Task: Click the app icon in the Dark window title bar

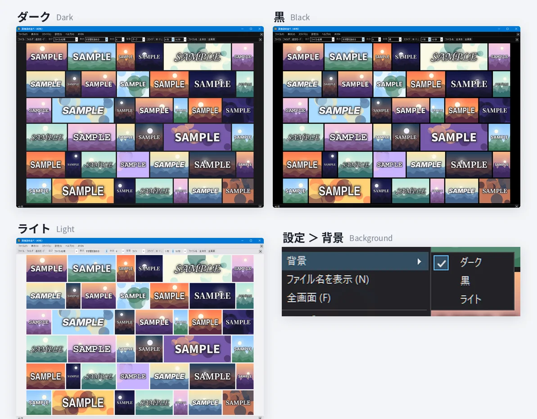Action: point(19,29)
